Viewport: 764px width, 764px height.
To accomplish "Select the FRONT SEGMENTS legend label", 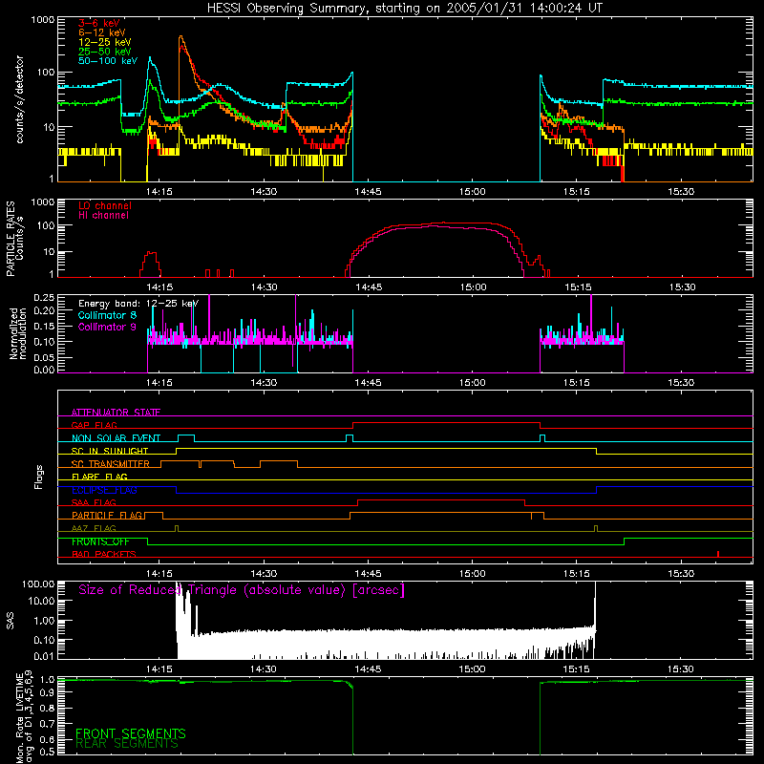I will 131,733.
